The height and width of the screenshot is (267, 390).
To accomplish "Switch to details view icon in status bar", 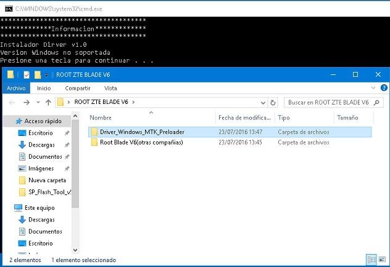I will 371,260.
